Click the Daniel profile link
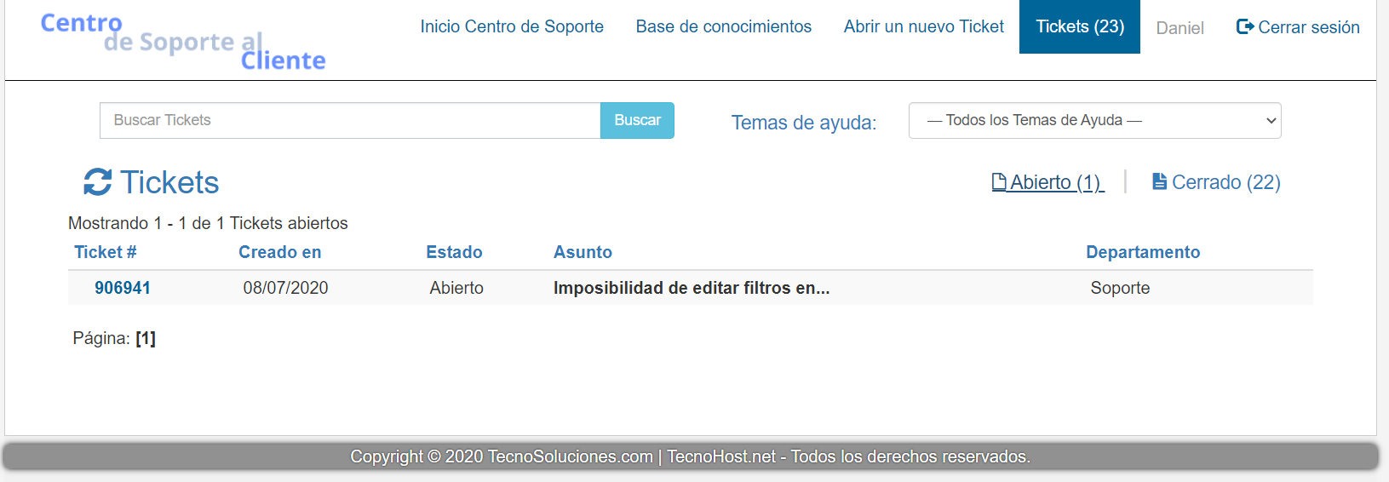 1180,28
